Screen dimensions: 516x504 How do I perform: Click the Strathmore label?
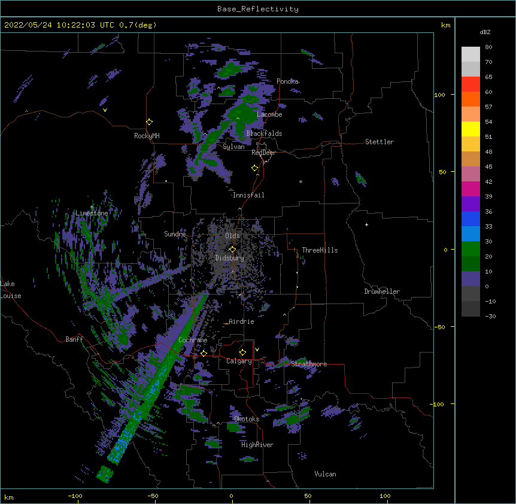click(x=309, y=364)
